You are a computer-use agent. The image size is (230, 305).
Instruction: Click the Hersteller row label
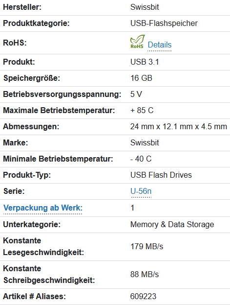[x=22, y=7]
